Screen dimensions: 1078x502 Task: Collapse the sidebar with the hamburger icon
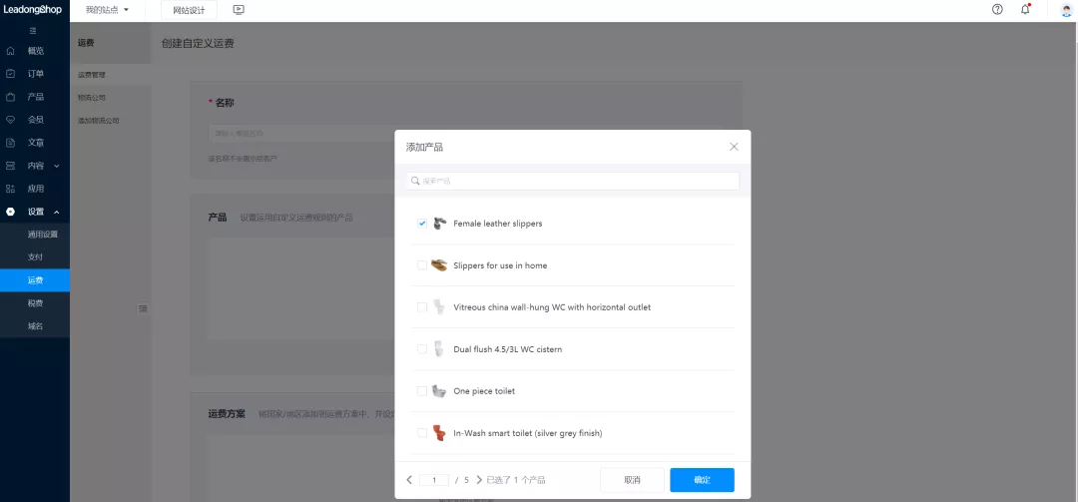pyautogui.click(x=34, y=31)
